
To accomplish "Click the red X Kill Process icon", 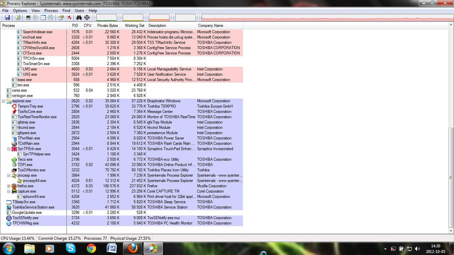I will [x=69, y=17].
